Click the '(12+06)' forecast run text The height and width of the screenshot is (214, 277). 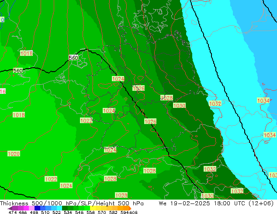point(261,204)
